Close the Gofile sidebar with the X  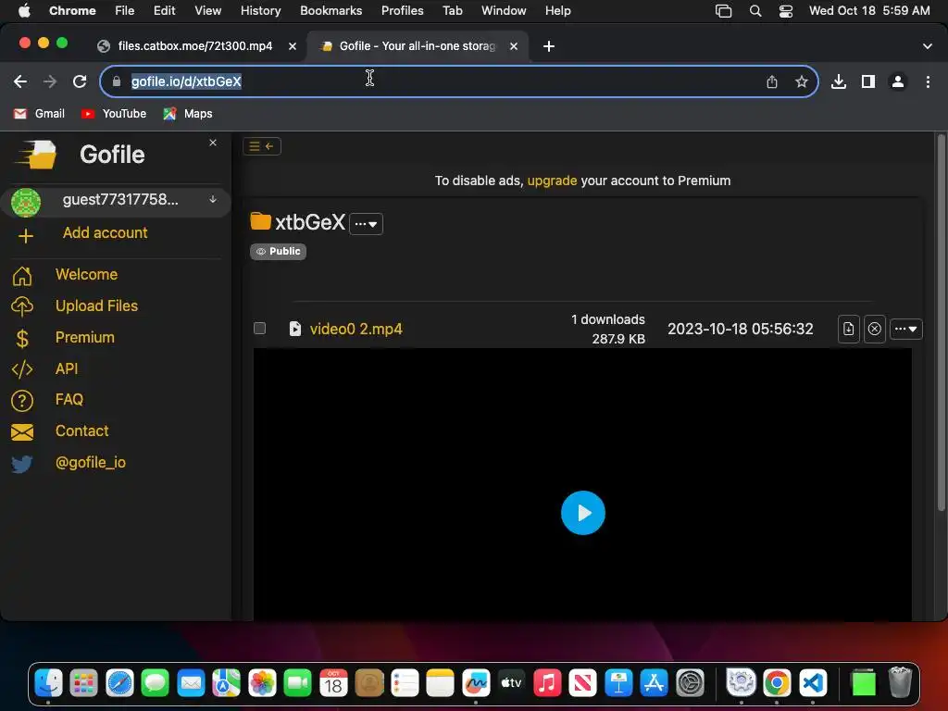coord(213,143)
